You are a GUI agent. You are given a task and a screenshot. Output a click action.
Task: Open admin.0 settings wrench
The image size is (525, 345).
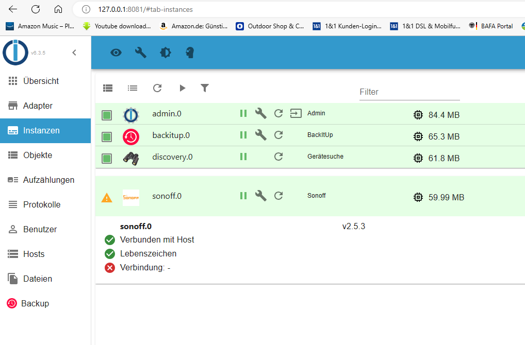(x=261, y=113)
